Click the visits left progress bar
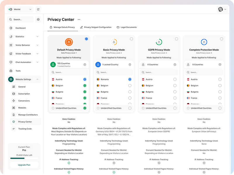234x175 pixels. (24, 158)
